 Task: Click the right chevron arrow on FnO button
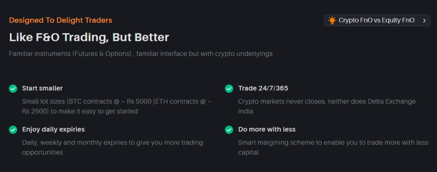point(424,20)
